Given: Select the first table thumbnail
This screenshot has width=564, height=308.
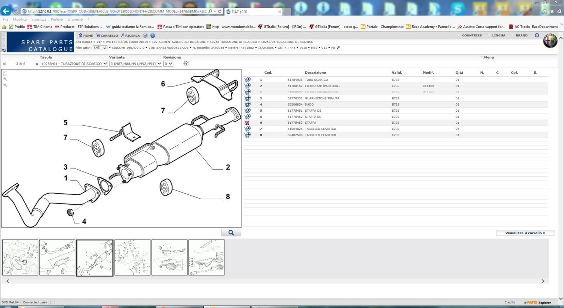Looking at the screenshot, I should tap(20, 258).
